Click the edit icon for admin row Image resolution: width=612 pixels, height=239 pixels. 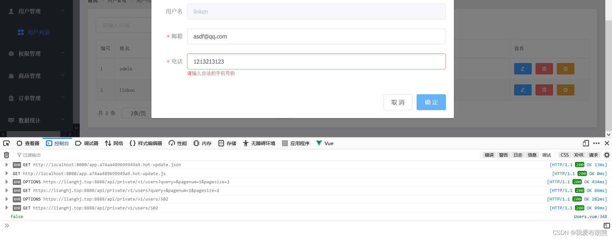pyautogui.click(x=523, y=69)
